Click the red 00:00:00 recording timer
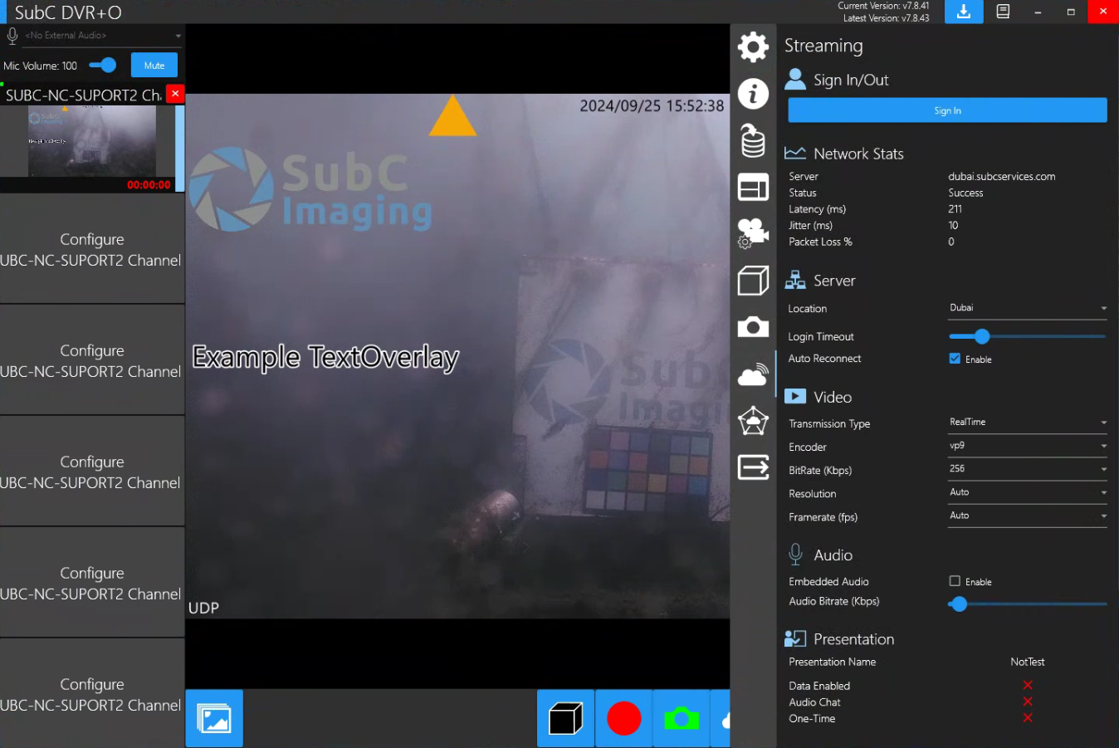Viewport: 1119px width, 748px height. point(149,185)
